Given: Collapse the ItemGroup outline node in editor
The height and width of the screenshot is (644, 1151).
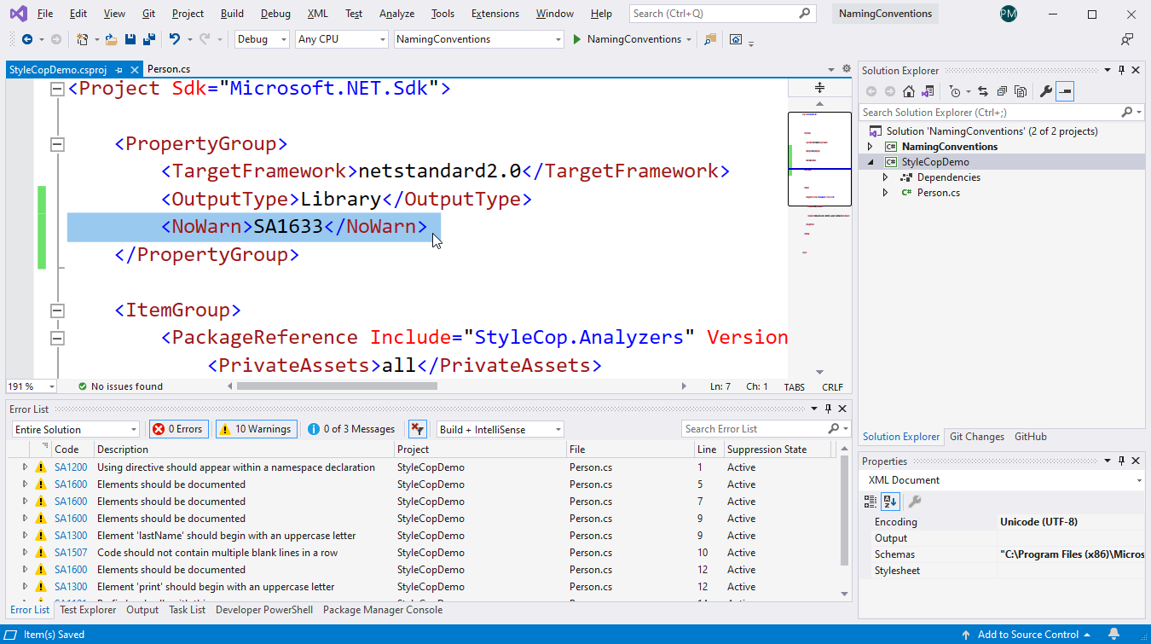Looking at the screenshot, I should pyautogui.click(x=57, y=310).
